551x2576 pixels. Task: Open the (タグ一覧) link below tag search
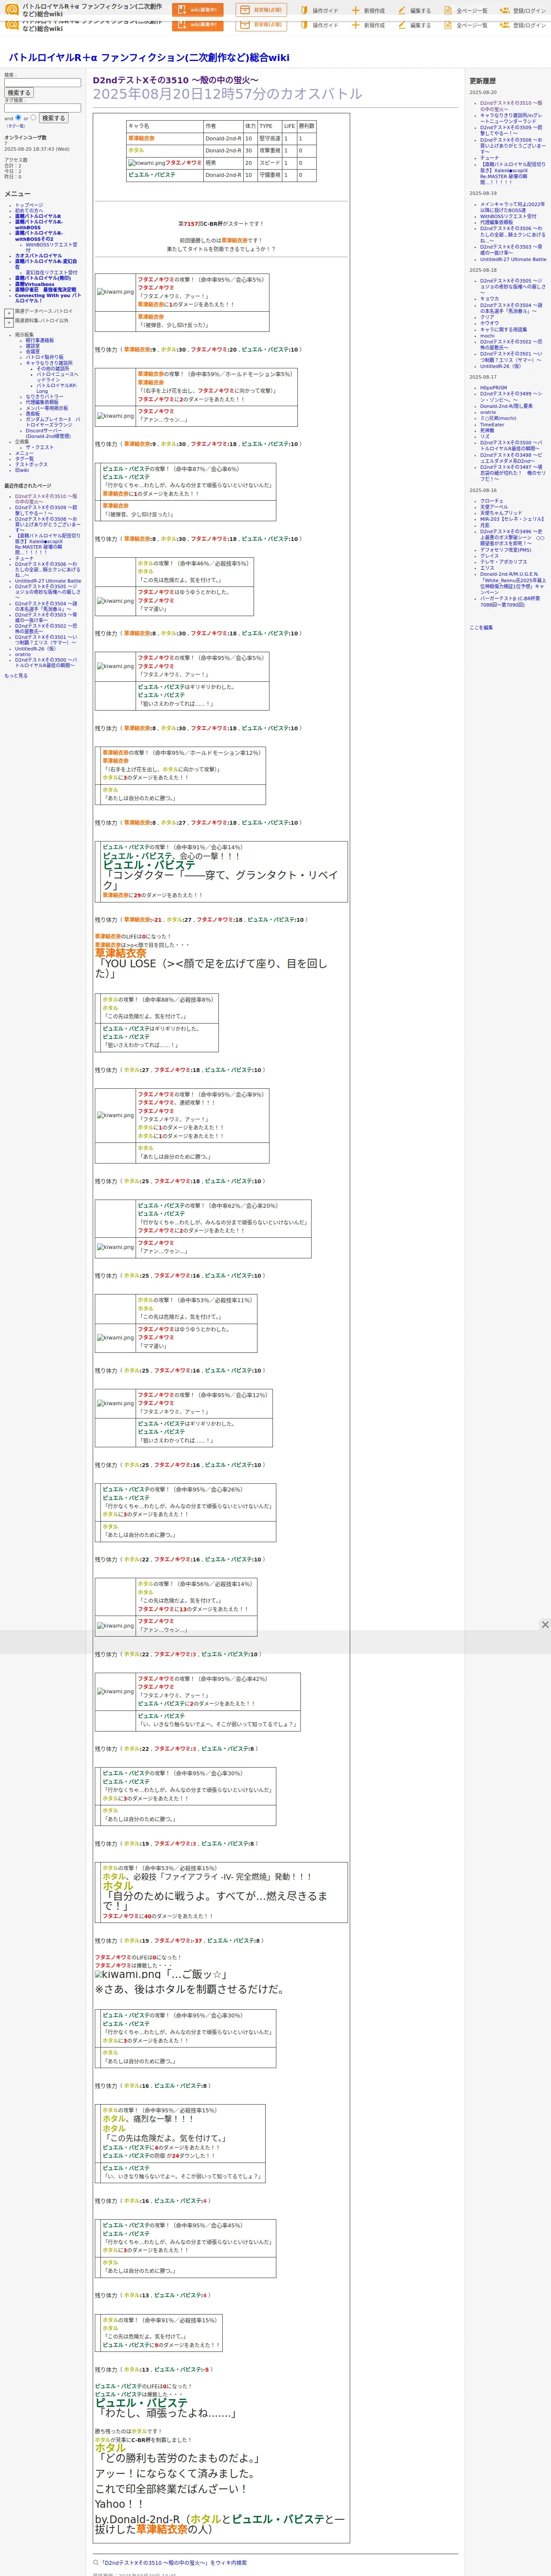16,126
